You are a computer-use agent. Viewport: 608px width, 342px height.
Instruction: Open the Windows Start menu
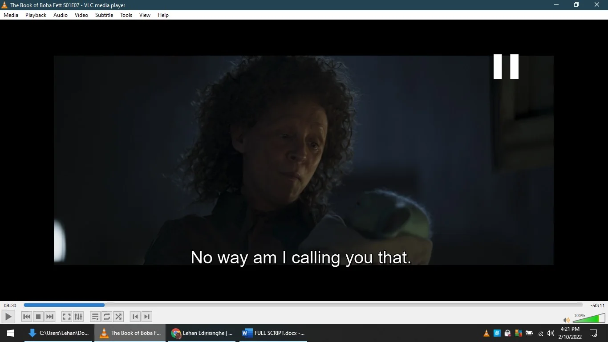(11, 333)
